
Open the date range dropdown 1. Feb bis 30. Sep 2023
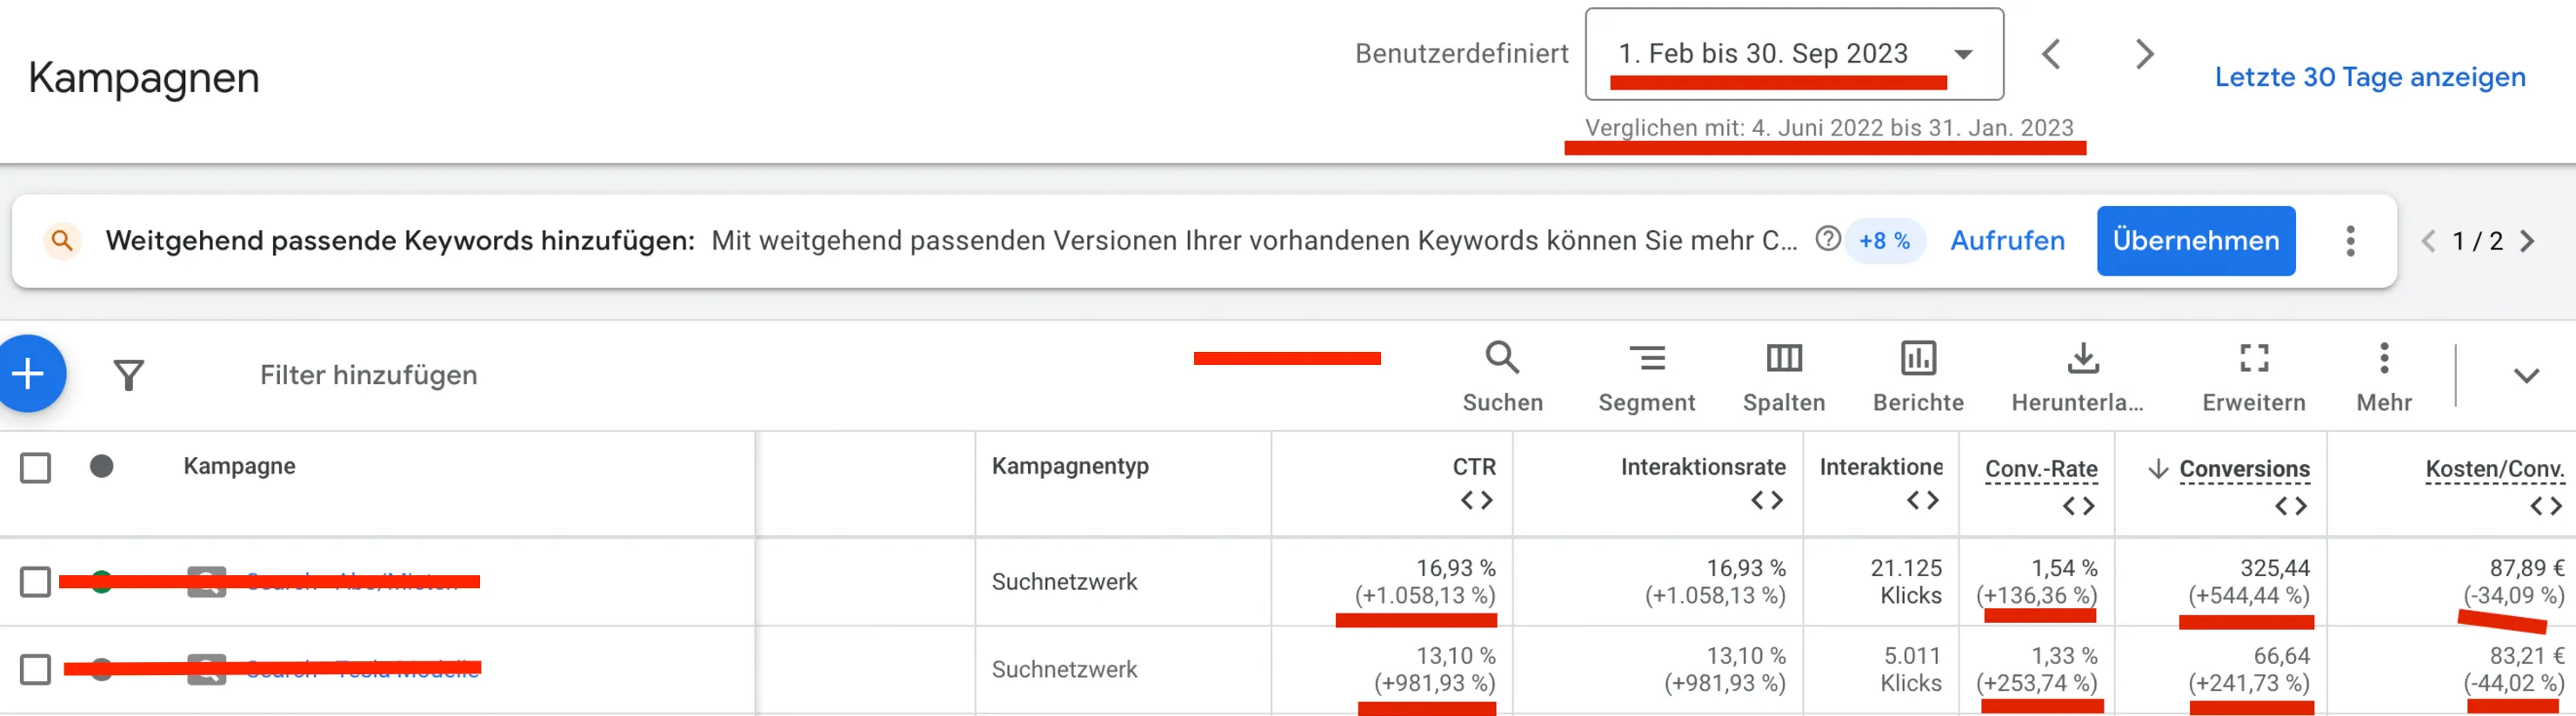(1794, 54)
